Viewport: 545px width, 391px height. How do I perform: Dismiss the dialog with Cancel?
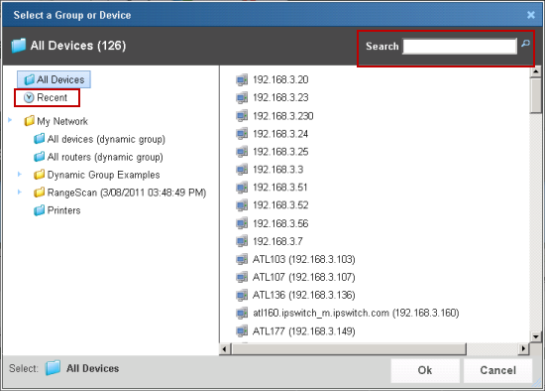(497, 370)
